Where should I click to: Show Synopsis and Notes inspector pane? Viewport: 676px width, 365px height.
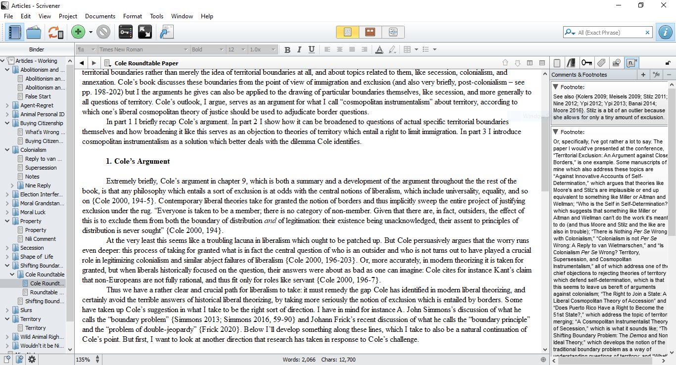557,63
